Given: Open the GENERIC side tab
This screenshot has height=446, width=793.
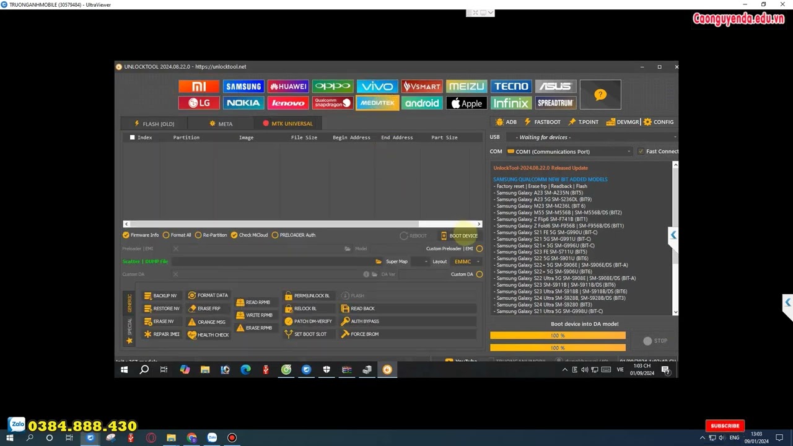Looking at the screenshot, I should pyautogui.click(x=129, y=303).
